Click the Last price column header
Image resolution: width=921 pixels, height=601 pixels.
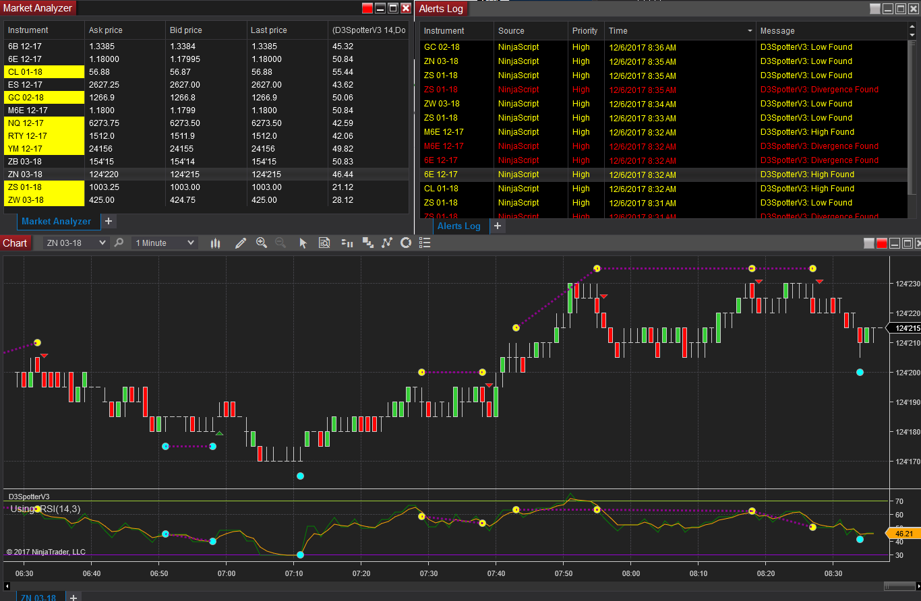click(x=287, y=30)
